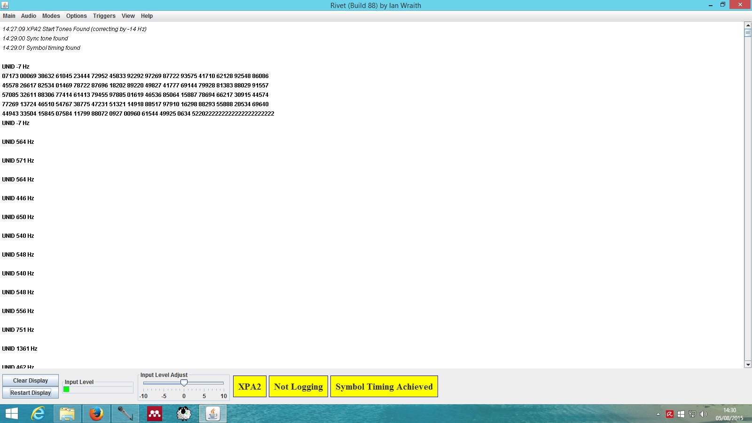Click the 'UNID 556 Hz' line
This screenshot has height=423, width=752.
(18, 311)
